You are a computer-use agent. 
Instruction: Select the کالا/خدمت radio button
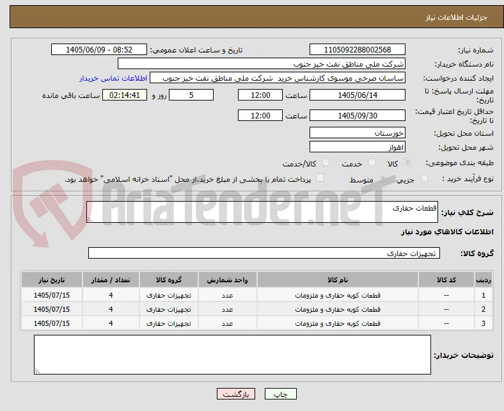click(x=326, y=163)
